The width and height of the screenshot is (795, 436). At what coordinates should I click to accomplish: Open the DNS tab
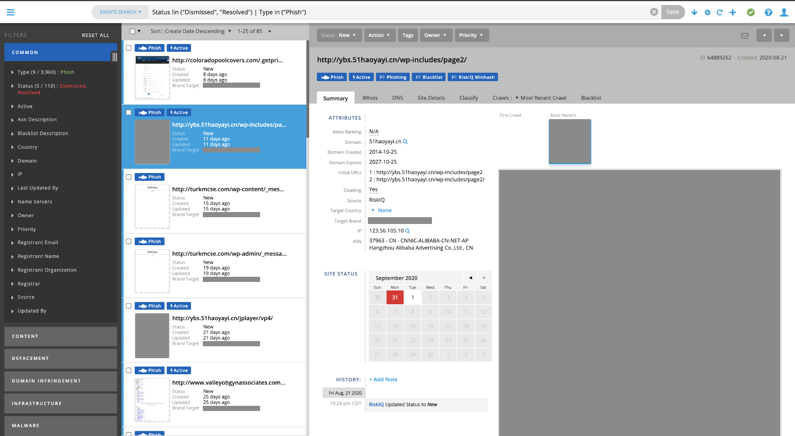pos(398,98)
